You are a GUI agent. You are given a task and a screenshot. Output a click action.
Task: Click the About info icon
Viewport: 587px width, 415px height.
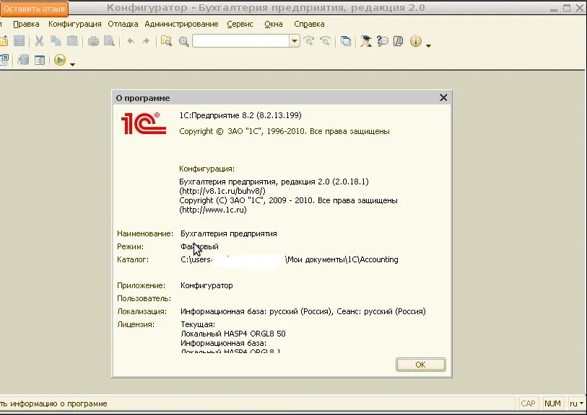point(416,41)
